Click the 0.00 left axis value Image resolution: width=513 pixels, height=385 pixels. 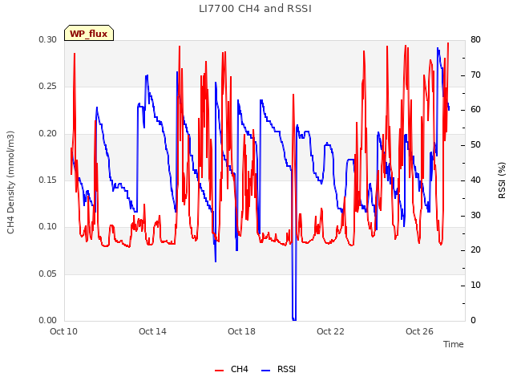tap(48, 320)
